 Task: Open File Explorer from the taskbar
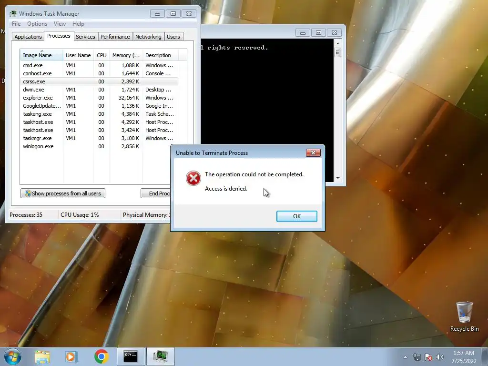tap(42, 356)
